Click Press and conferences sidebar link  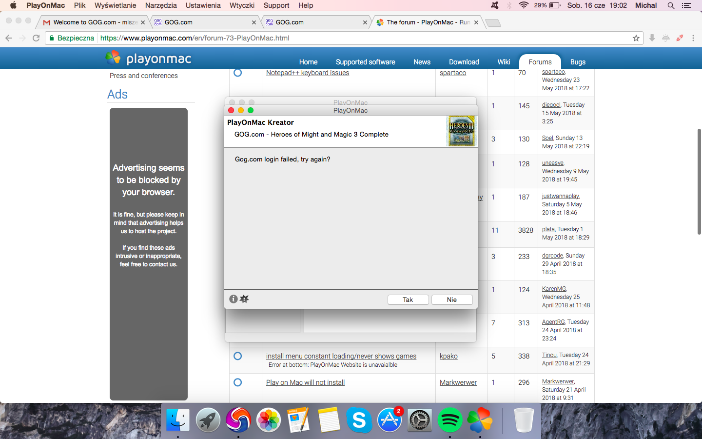143,76
